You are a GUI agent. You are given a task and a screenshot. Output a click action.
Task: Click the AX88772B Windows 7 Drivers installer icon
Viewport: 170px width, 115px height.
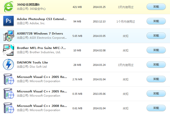click(x=8, y=36)
